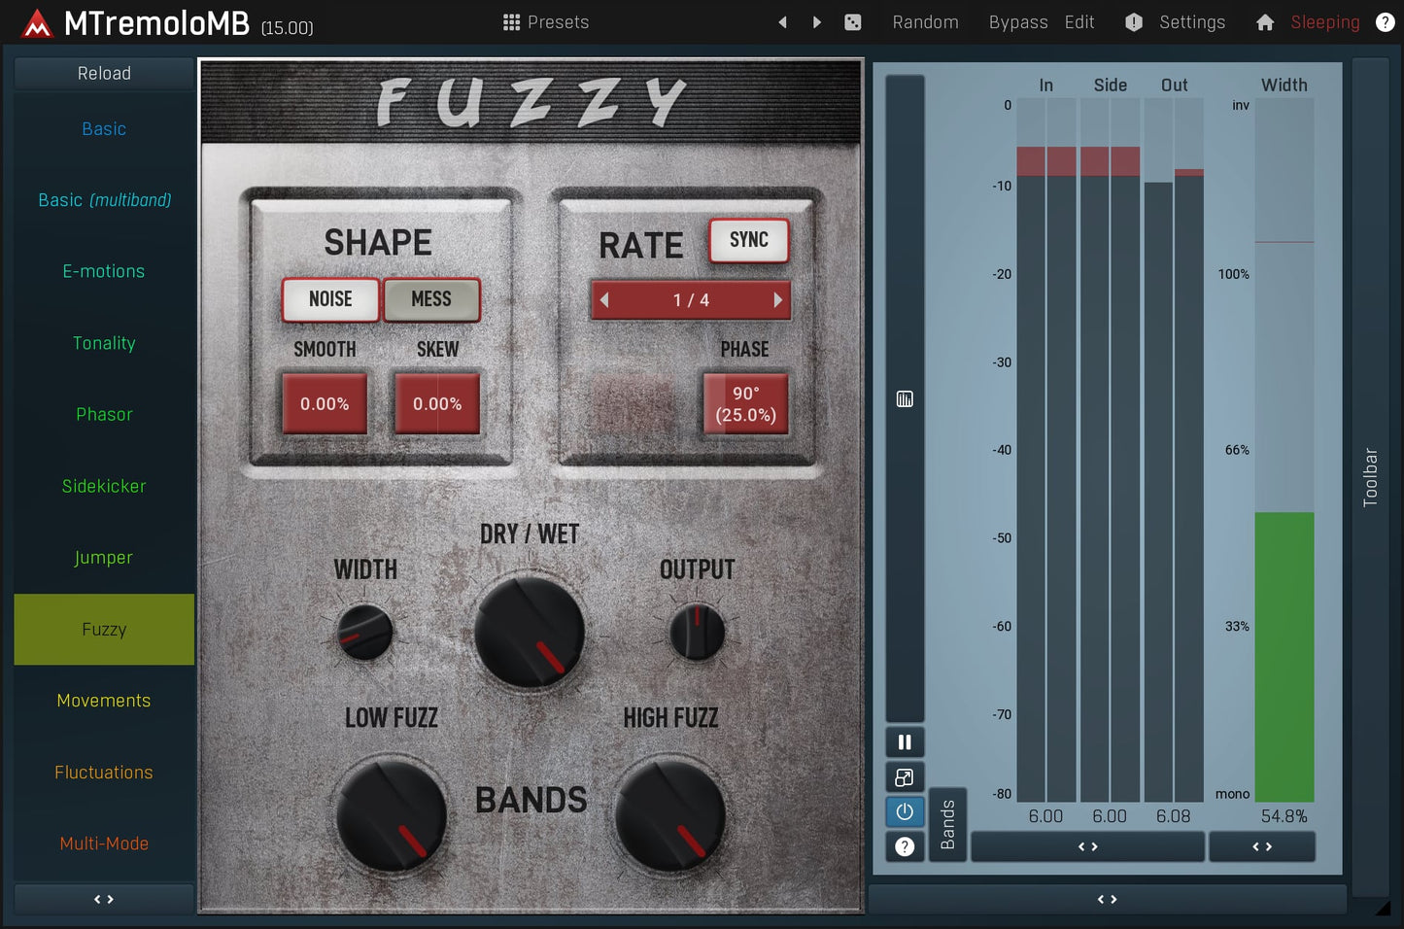Click the Settings warning-badge icon
This screenshot has width=1404, height=929.
(1134, 22)
